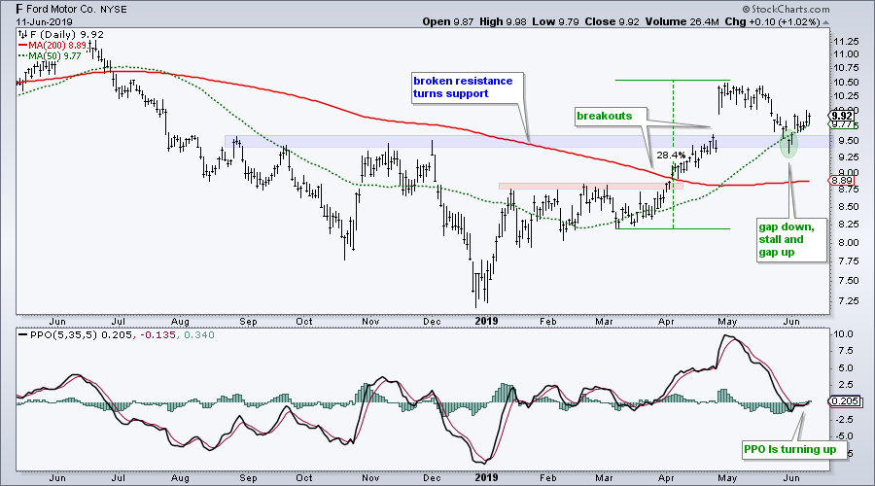875x486 pixels.
Task: Click the red 8.89 moving-average tag on the price axis
Action: tap(842, 181)
